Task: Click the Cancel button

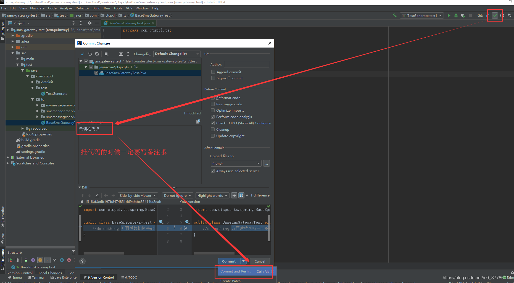Action: [260, 261]
